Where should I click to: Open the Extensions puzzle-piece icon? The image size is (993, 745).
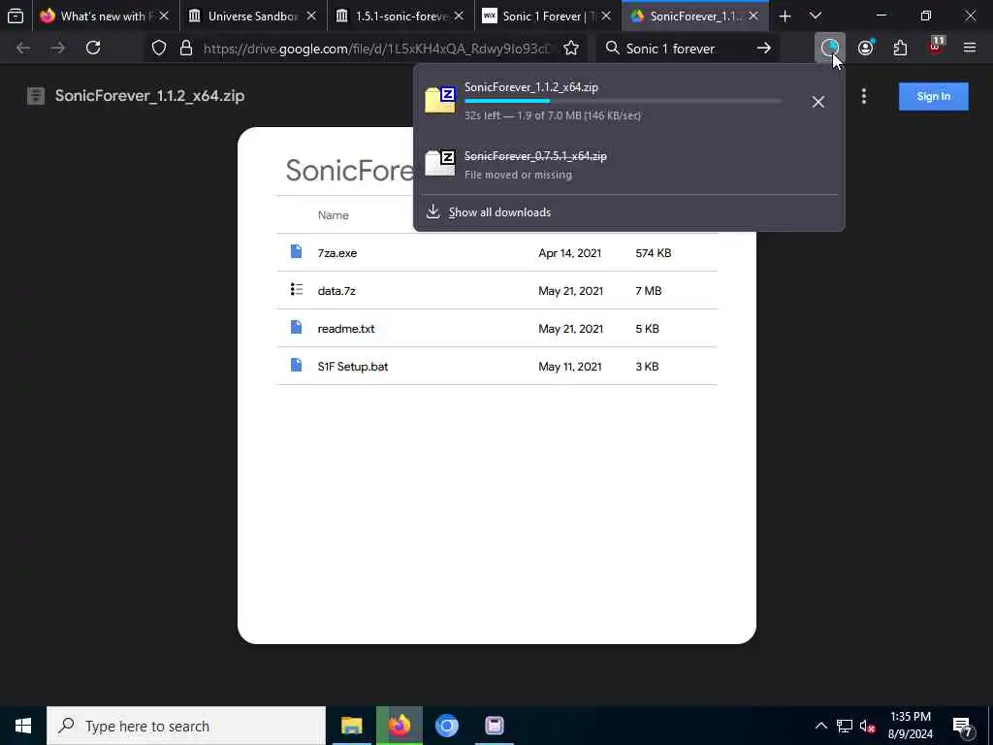900,48
